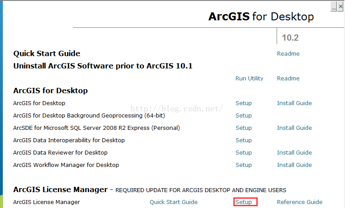The height and width of the screenshot is (208, 345).
Task: Click the version number '10.2'
Action: [x=290, y=38]
